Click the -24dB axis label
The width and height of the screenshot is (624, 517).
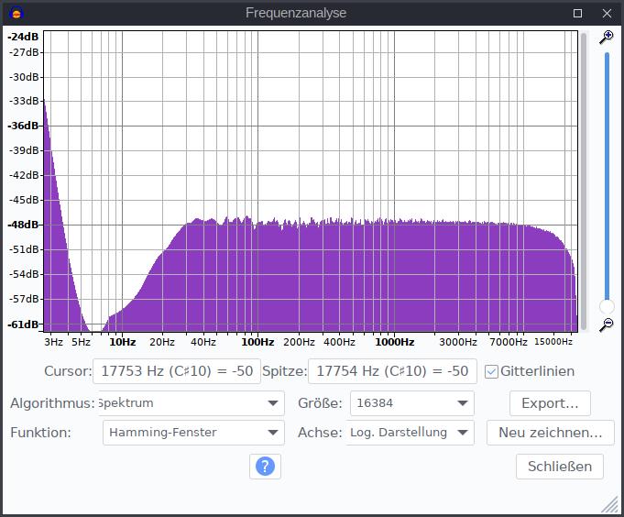click(x=23, y=37)
